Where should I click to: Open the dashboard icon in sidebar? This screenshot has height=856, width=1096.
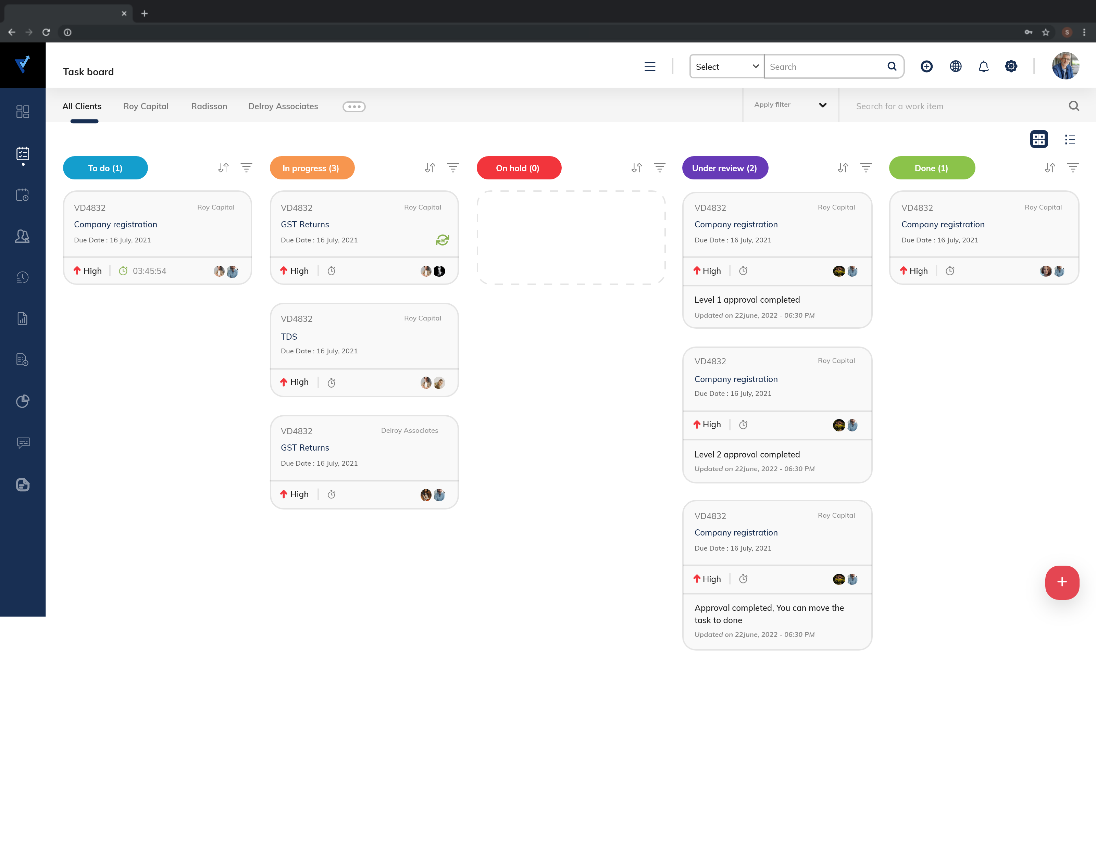[x=23, y=111]
